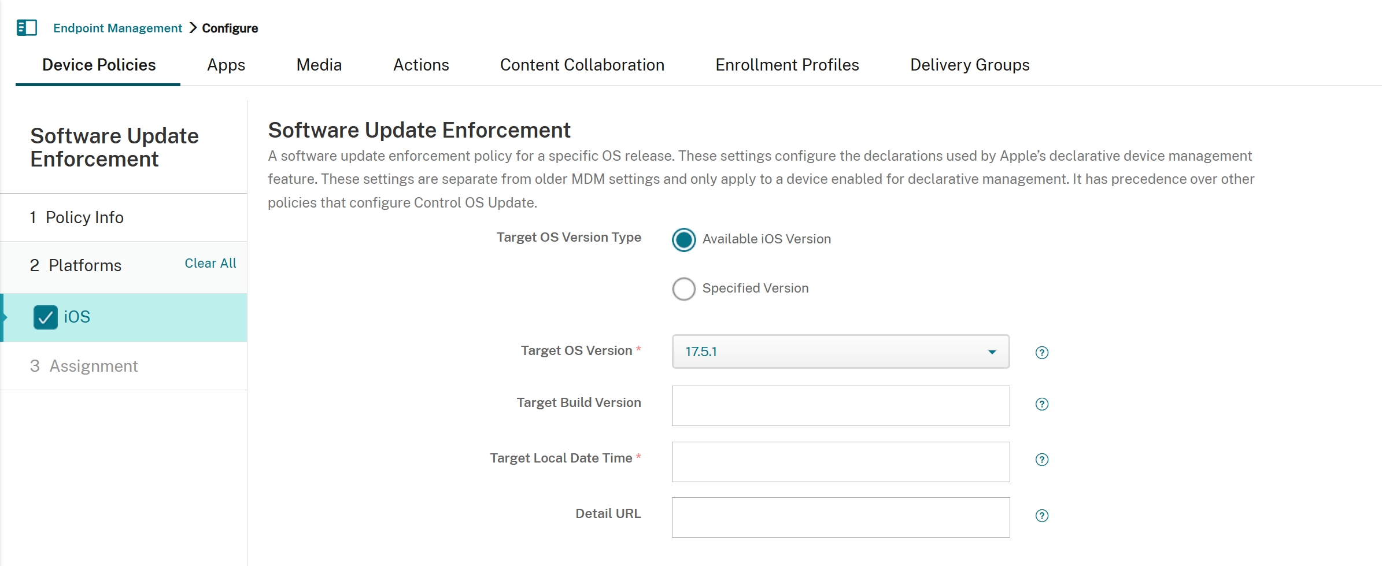The width and height of the screenshot is (1382, 566).
Task: Switch to the Apps tab
Action: coord(226,65)
